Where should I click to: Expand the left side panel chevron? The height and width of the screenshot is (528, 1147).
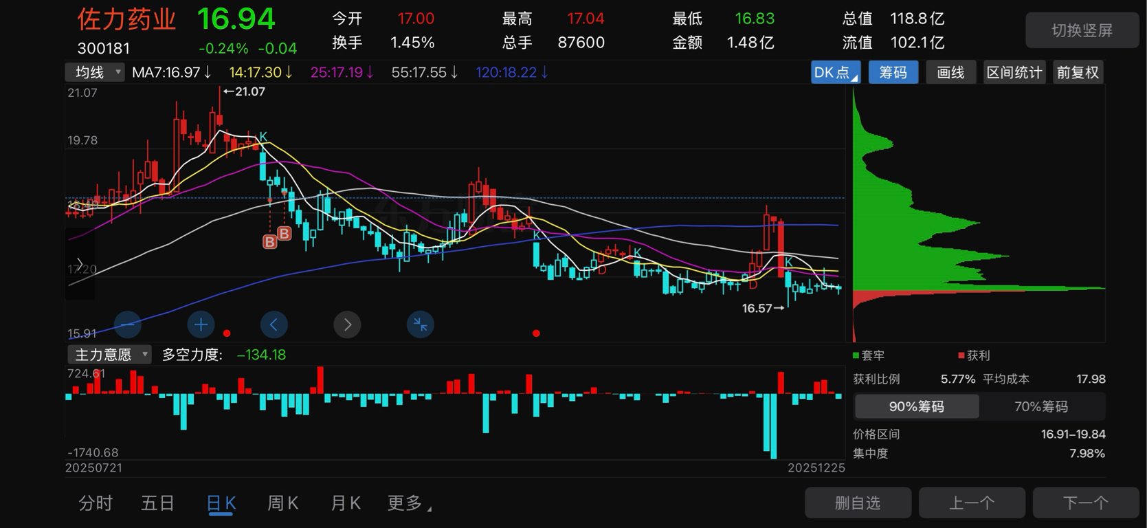pos(79,265)
